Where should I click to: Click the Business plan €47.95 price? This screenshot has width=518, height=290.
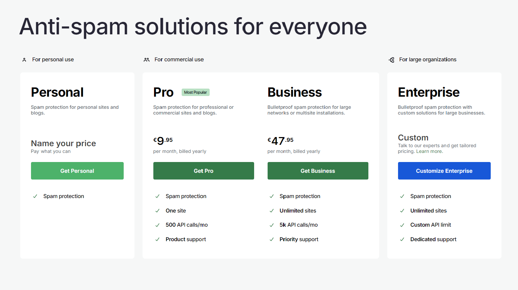pyautogui.click(x=280, y=140)
